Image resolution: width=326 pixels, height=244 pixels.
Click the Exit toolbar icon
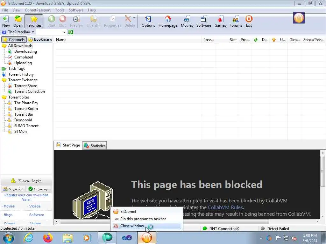point(249,21)
